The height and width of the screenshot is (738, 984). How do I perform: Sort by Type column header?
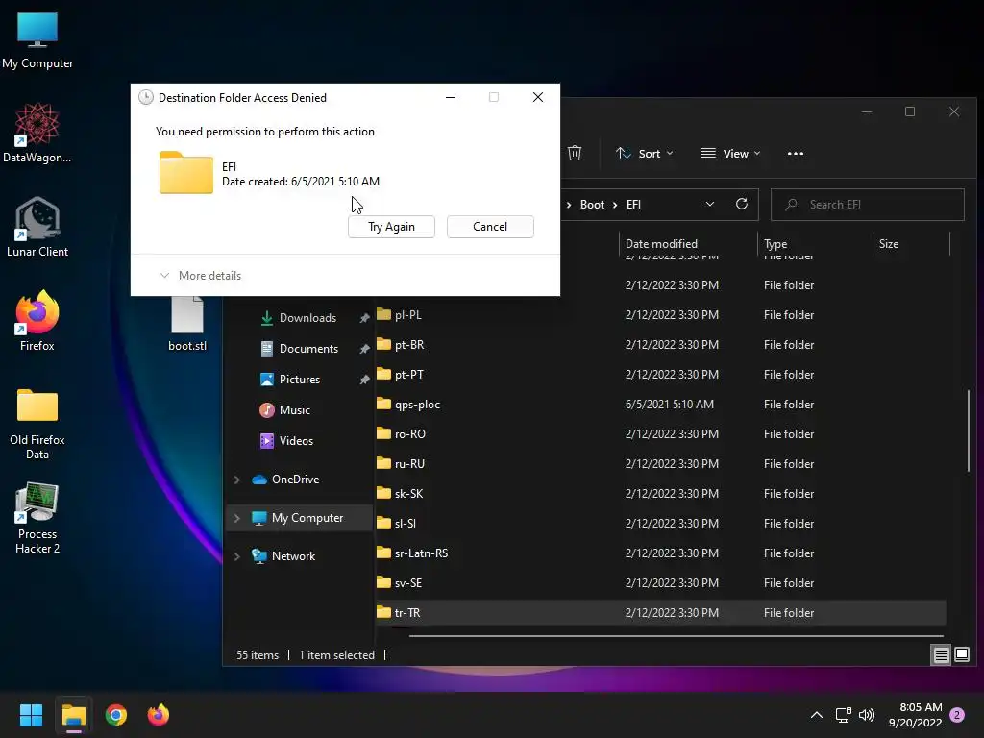pos(815,243)
